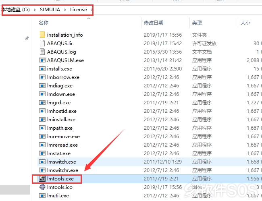Go to 本地磁盘 (C:) in the address bar
This screenshot has height=201, width=262.
tap(16, 10)
